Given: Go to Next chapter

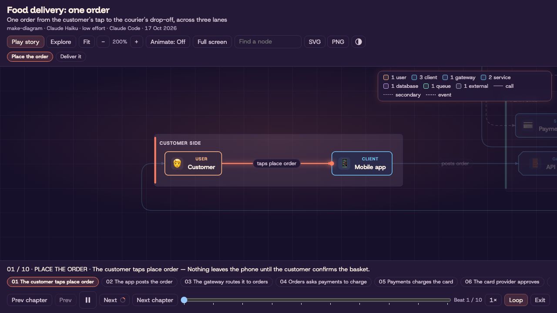Looking at the screenshot, I should click(155, 300).
